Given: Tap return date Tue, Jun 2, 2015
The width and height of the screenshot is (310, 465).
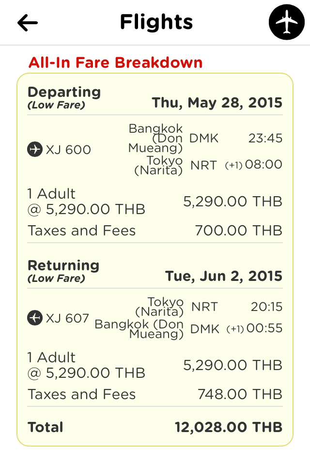Looking at the screenshot, I should click(224, 276).
